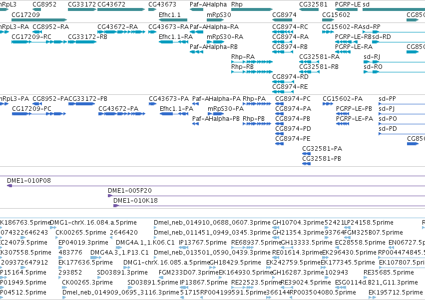Viewport: 425px width, 300px height.
Task: Click the CG8974-PD protein label
Action: [293, 129]
